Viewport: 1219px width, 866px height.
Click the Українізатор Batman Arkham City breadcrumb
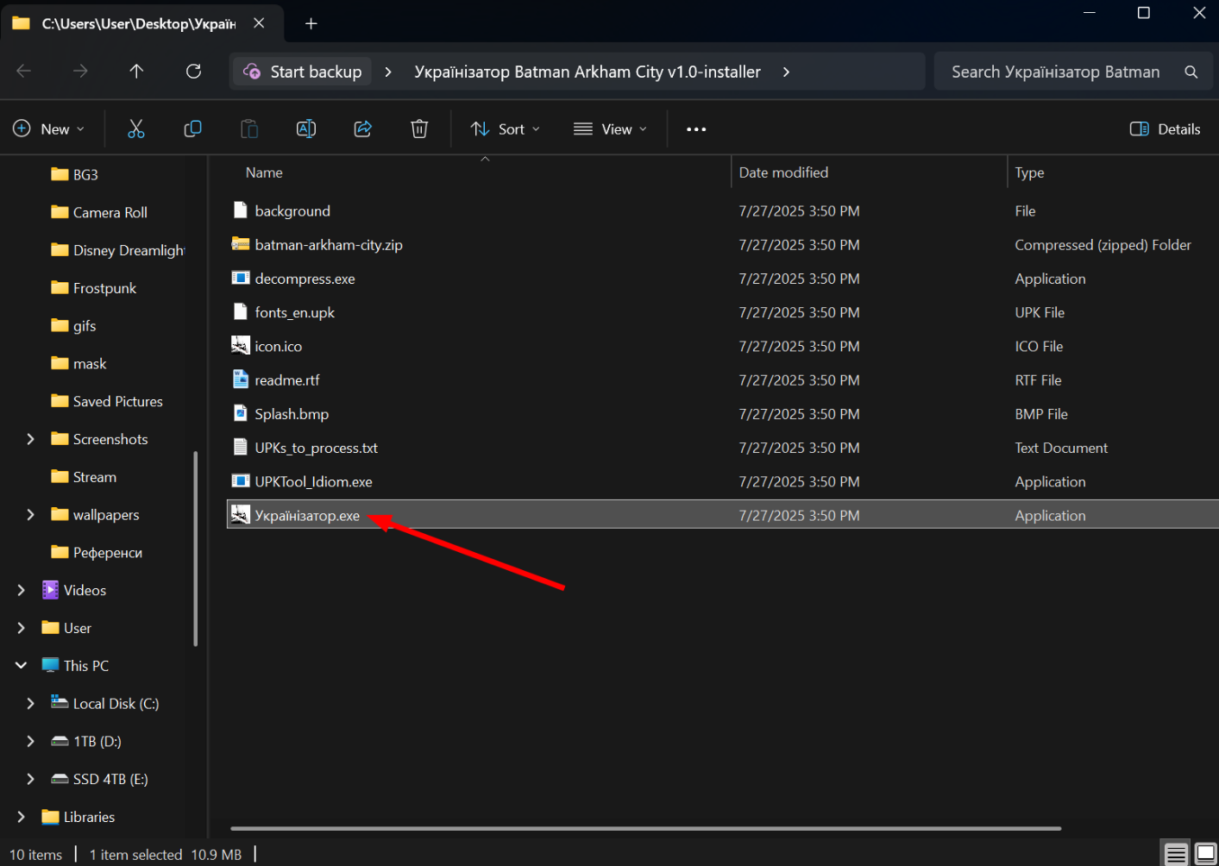(588, 72)
